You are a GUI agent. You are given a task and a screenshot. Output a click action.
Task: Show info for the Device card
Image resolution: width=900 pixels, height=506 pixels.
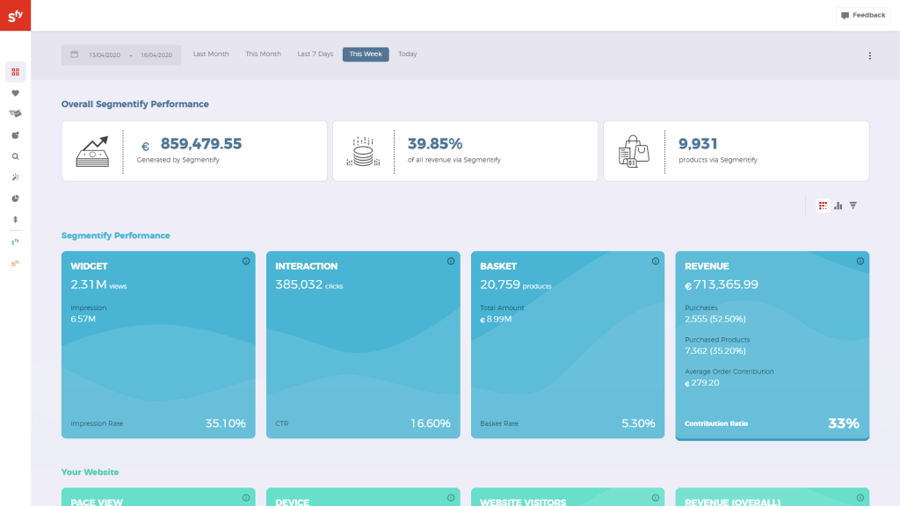point(451,498)
